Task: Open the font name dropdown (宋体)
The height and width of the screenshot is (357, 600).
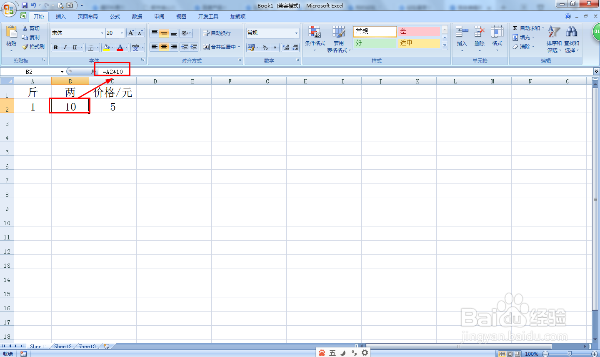Action: (102, 33)
